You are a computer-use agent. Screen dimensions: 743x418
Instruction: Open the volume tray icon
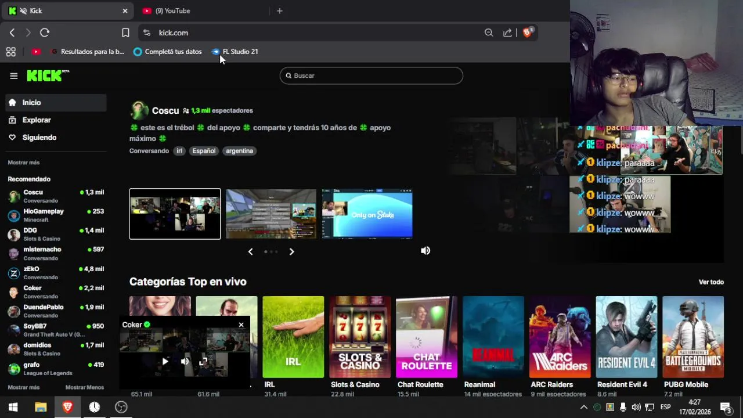click(x=636, y=407)
